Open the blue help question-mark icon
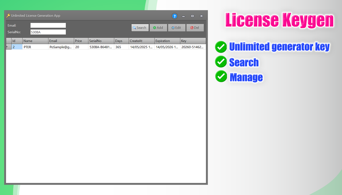Viewport: 342px width, 195px height. [174, 16]
